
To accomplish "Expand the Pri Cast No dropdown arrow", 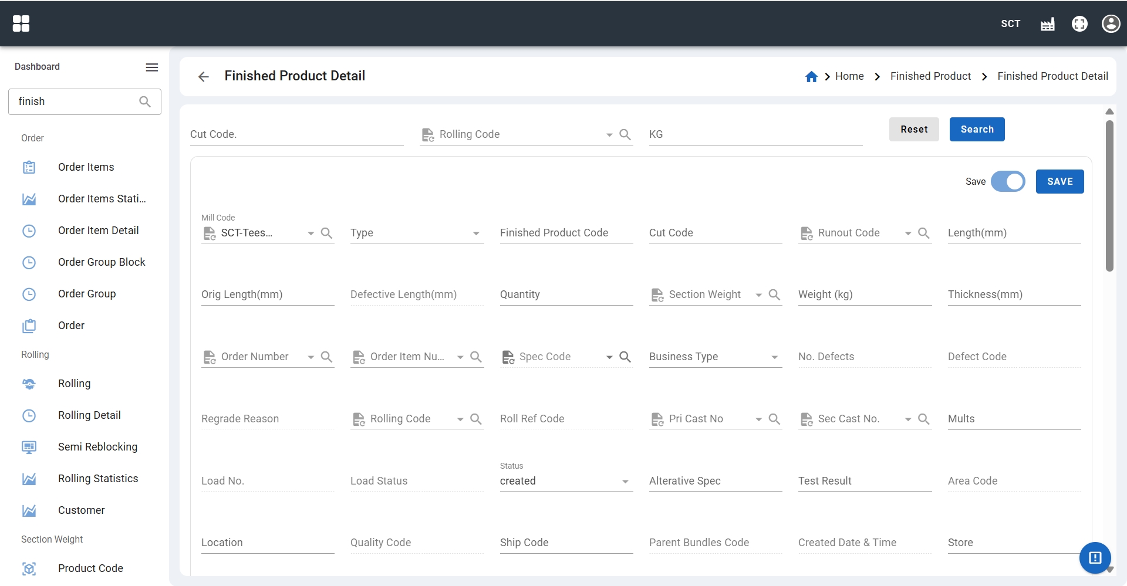I will coord(759,419).
